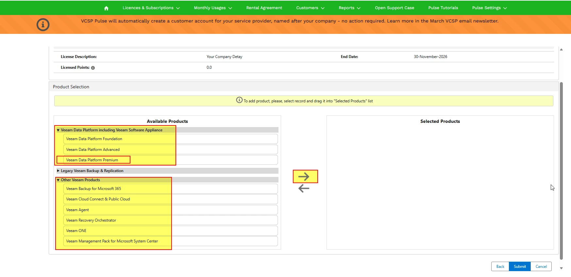Select Veeam Recovery Orchestrator product
Screen dimensions: 571x277
click(170, 220)
